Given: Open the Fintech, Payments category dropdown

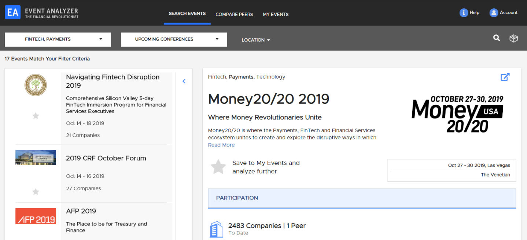Looking at the screenshot, I should (58, 39).
